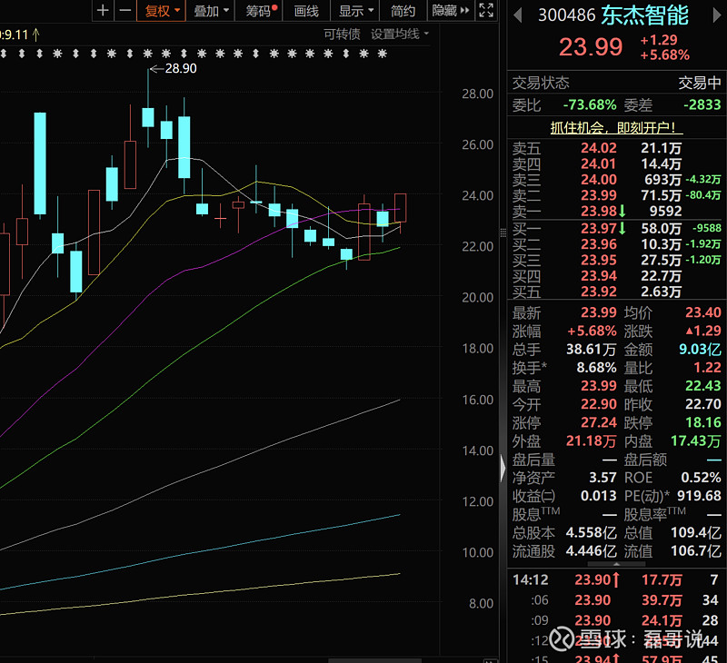The width and height of the screenshot is (727, 663).
Task: Open the 复权 dropdown
Action: coord(162,11)
